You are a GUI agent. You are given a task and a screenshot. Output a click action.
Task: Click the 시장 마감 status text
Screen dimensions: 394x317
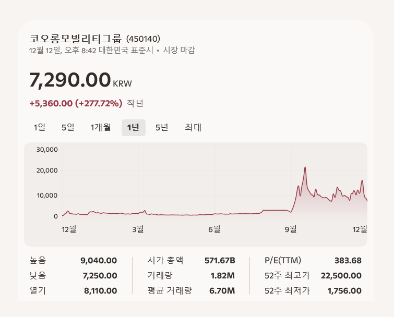coord(179,50)
